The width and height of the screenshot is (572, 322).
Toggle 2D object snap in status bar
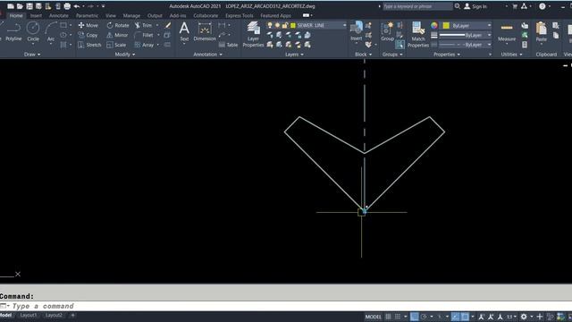click(465, 317)
